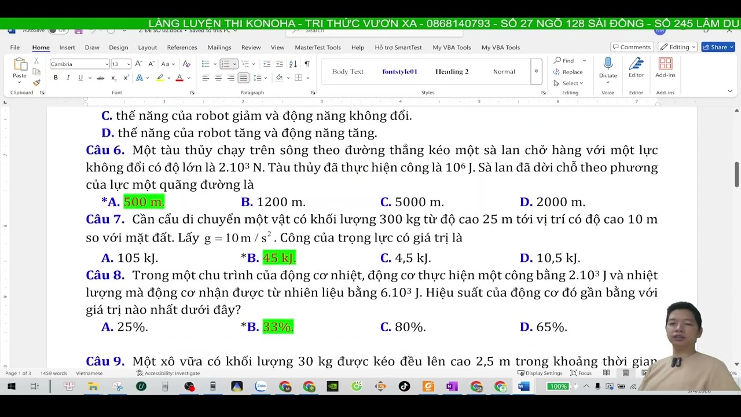The image size is (741, 417).
Task: Clear all formatting icon
Action: pyautogui.click(x=186, y=64)
